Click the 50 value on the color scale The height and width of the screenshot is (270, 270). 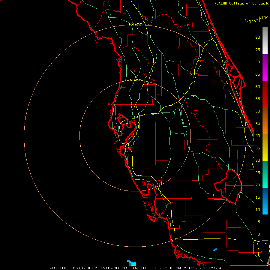pyautogui.click(x=258, y=111)
